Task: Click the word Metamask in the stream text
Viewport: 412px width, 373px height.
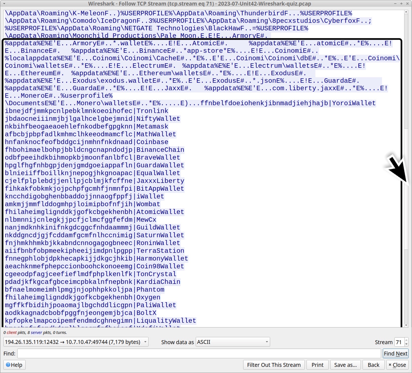Action: [x=151, y=126]
